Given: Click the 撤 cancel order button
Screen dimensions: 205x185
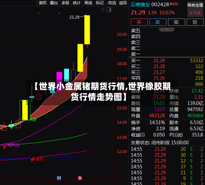Looking at the screenshot, I should click(176, 22).
